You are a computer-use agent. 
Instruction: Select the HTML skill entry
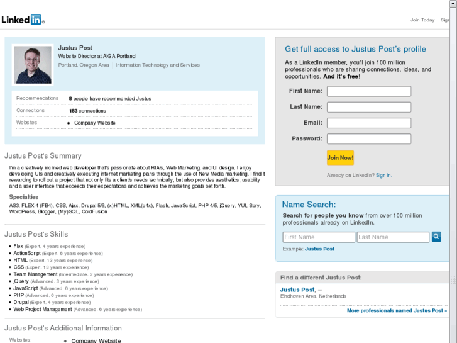(53, 261)
